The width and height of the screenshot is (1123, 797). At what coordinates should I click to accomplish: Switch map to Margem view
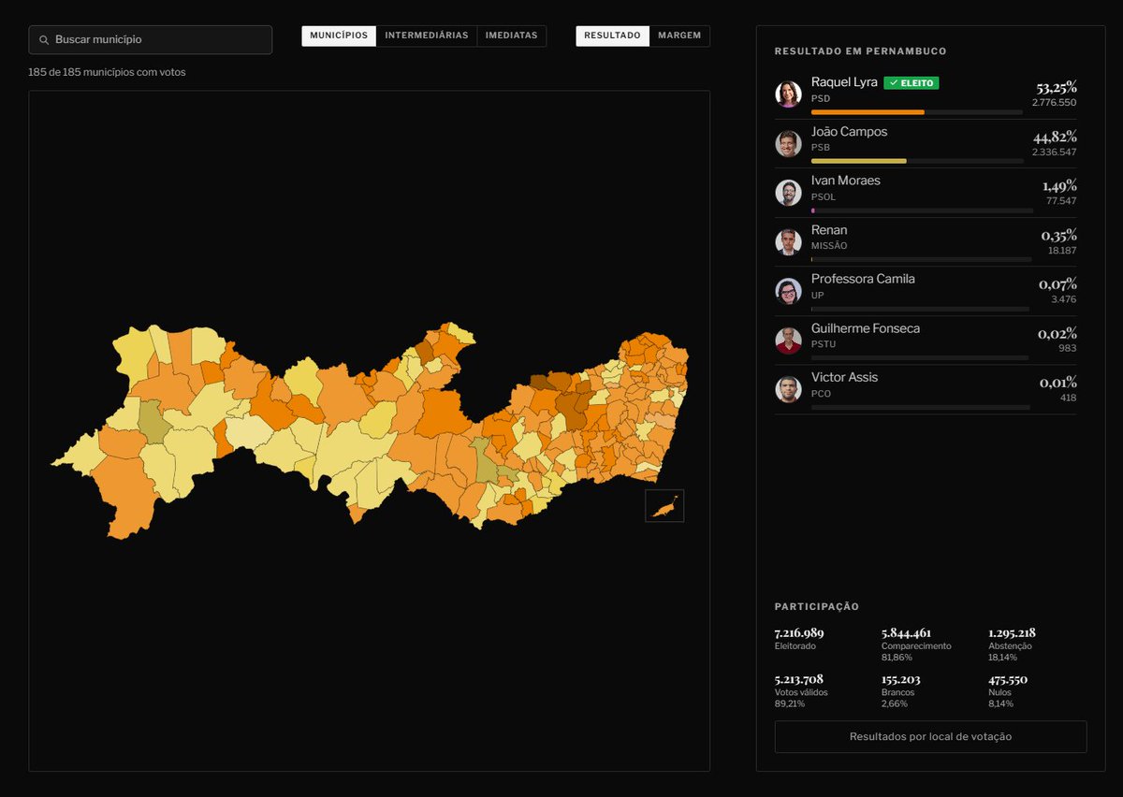679,36
